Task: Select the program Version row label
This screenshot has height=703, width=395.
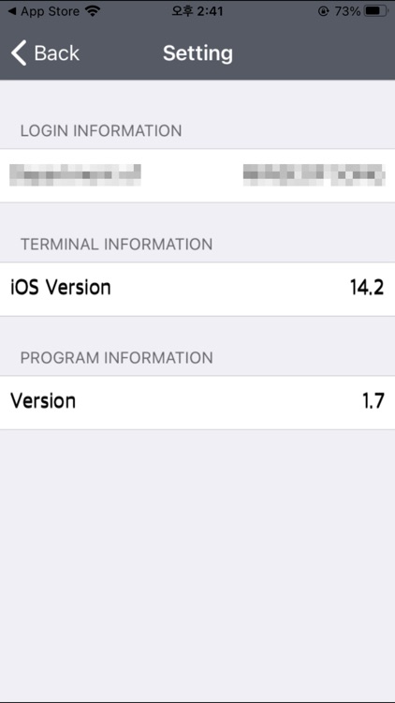Action: coord(43,400)
